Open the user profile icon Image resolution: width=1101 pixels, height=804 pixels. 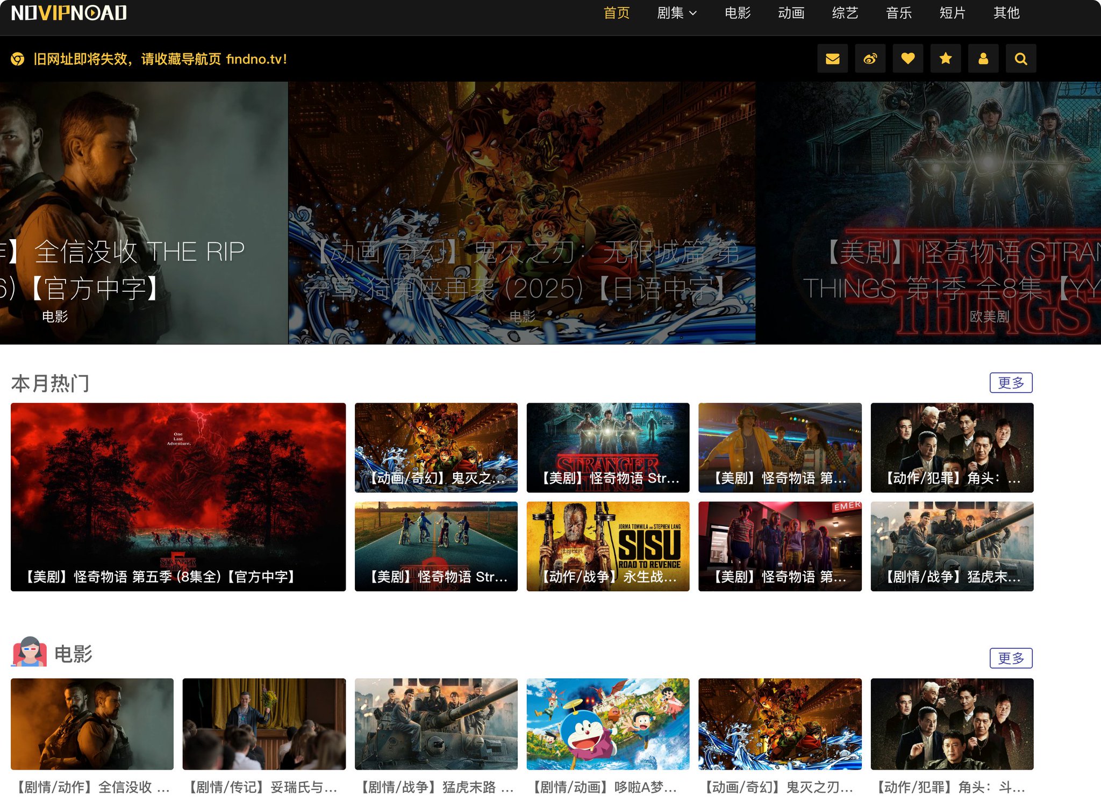click(983, 59)
